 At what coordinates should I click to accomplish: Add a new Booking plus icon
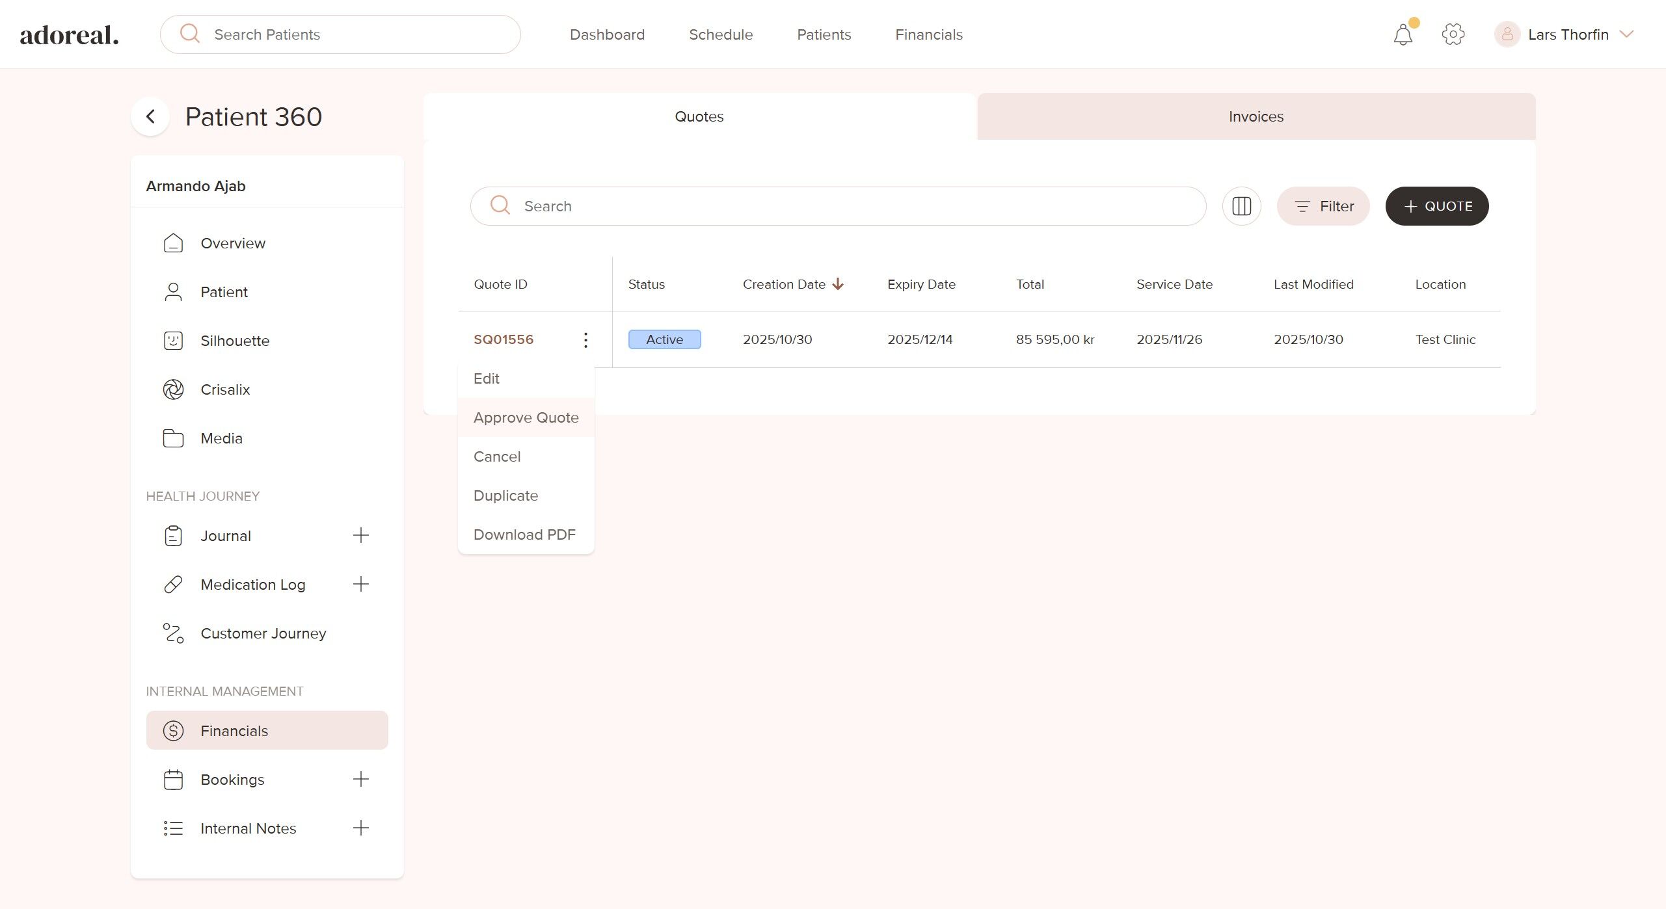[x=361, y=779]
